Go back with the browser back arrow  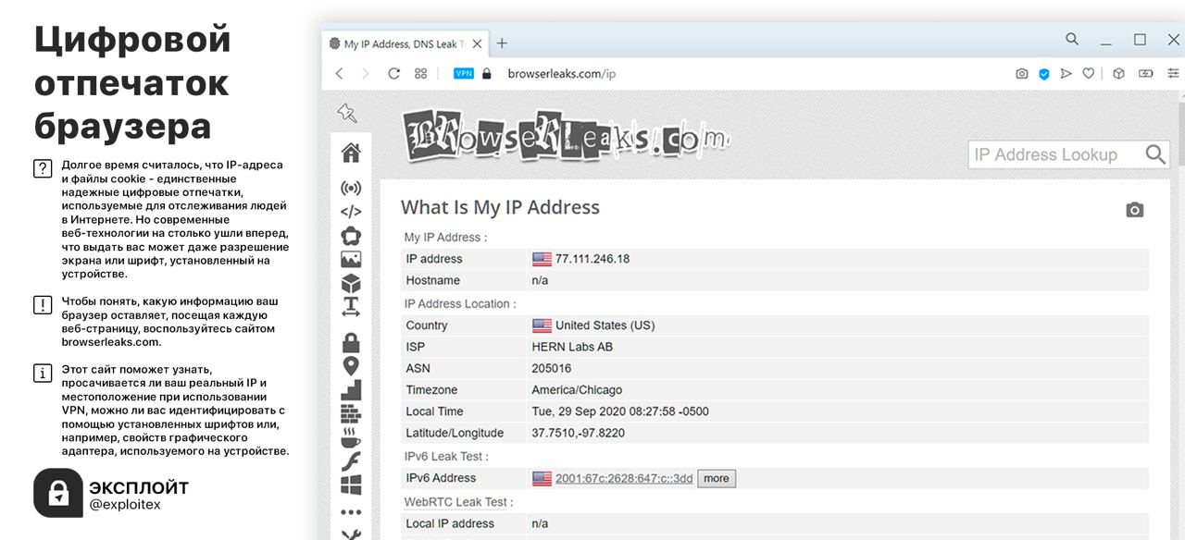pos(339,73)
